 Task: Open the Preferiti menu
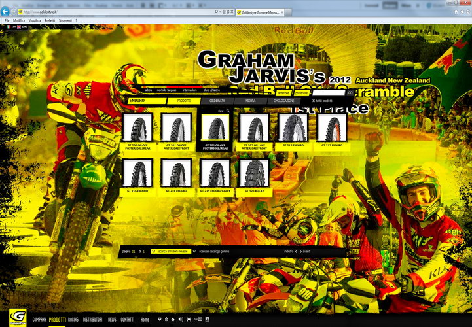(50, 20)
